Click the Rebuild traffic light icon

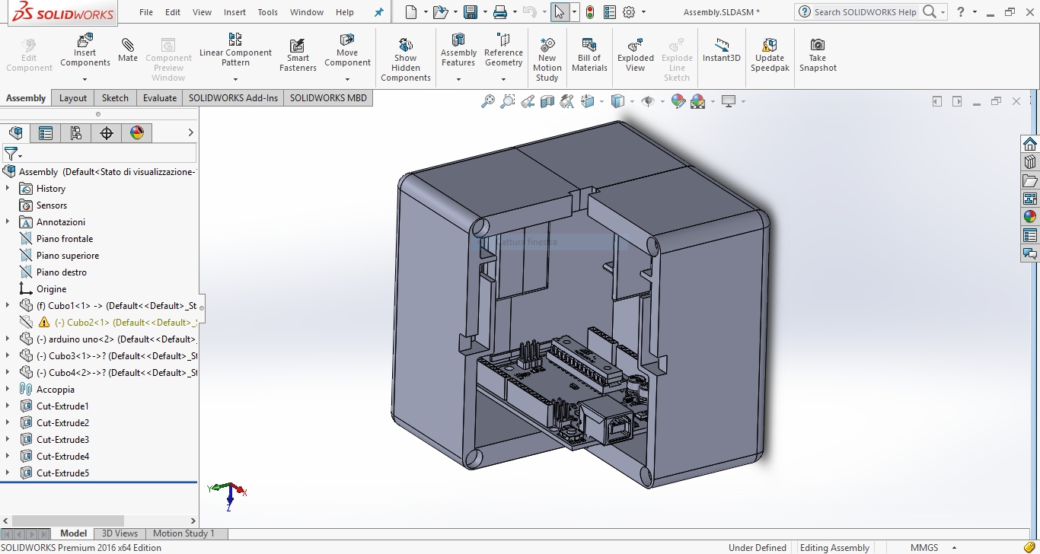590,12
